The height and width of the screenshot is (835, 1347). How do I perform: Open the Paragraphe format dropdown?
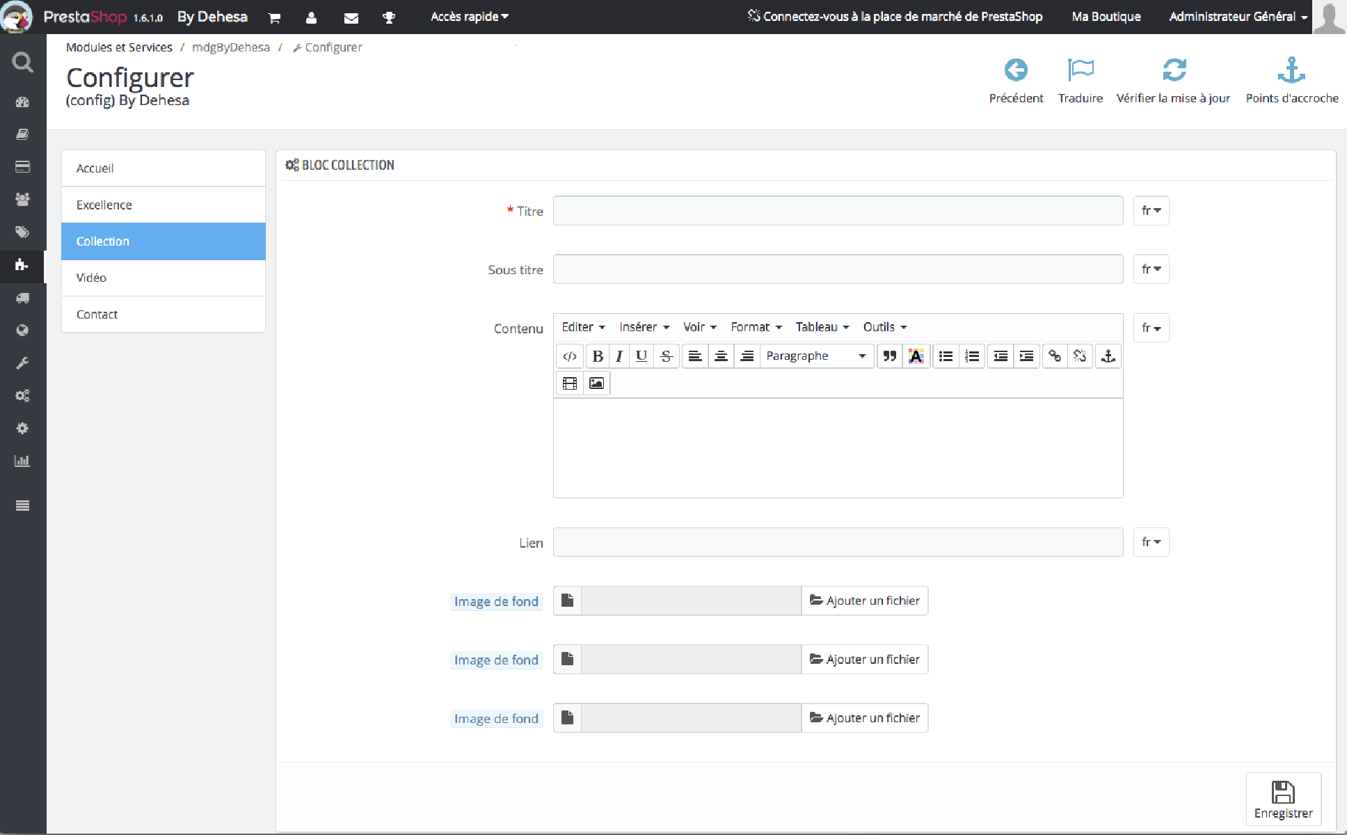pyautogui.click(x=816, y=356)
